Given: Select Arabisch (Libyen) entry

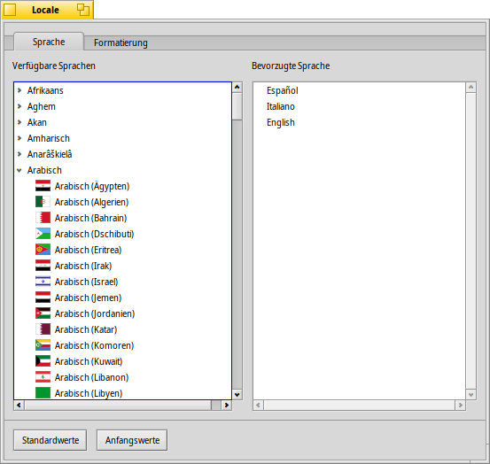Looking at the screenshot, I should coord(123,392).
